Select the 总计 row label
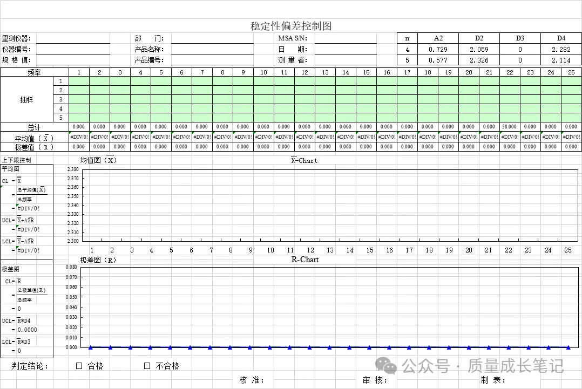This screenshot has height=389, width=582. pos(35,127)
